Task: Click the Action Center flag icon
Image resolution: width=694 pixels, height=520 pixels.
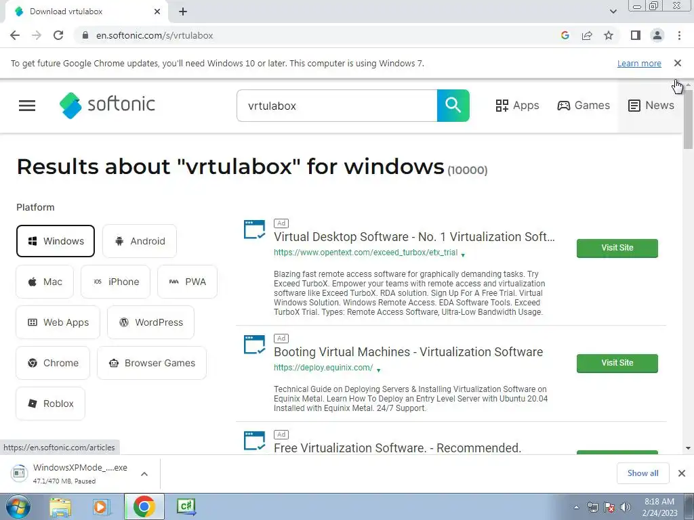Action: click(609, 507)
